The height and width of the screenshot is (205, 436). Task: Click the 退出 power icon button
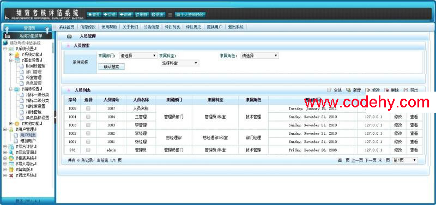coord(158,15)
